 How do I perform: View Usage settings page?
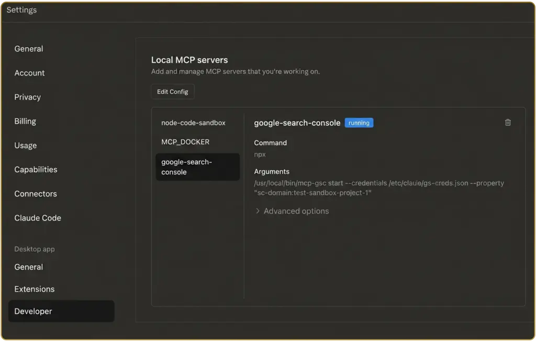click(x=25, y=146)
